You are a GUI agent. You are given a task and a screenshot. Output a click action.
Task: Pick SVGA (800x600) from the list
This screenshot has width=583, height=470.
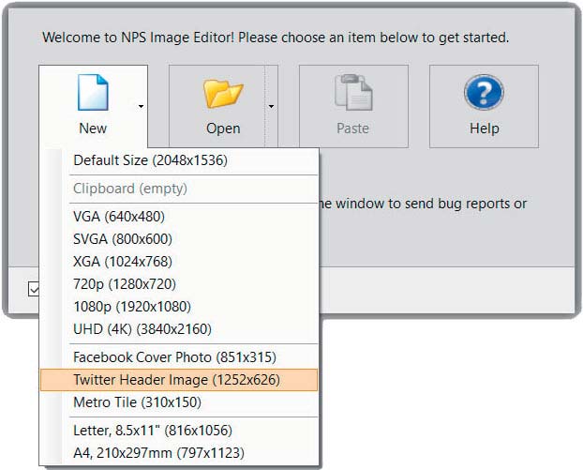[179, 239]
